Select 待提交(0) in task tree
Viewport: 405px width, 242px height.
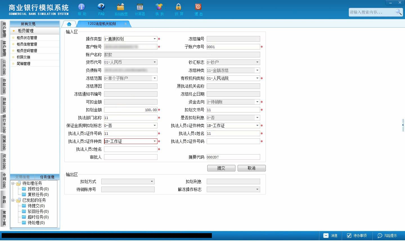click(x=36, y=206)
